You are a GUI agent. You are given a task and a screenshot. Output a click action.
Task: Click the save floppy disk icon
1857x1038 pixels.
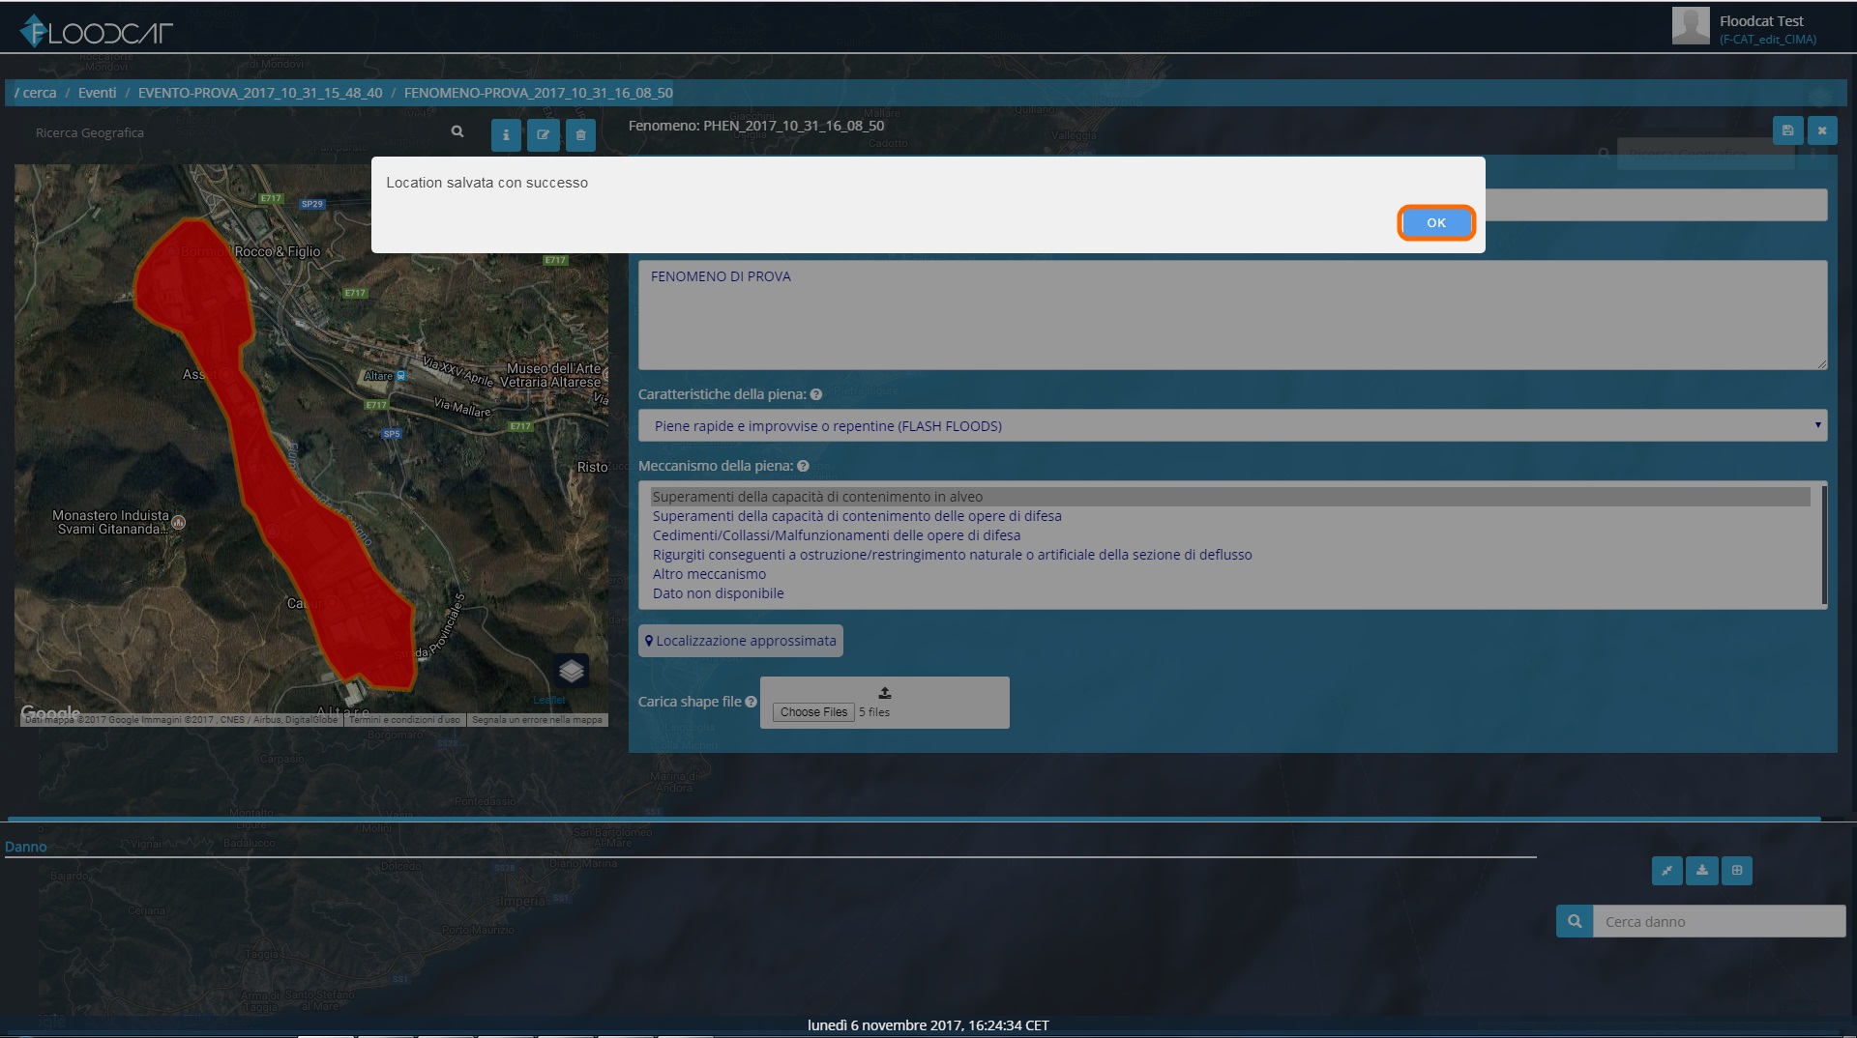coord(1787,130)
